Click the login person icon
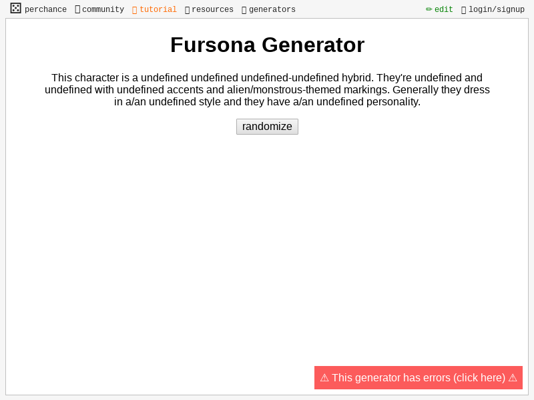 (x=464, y=9)
